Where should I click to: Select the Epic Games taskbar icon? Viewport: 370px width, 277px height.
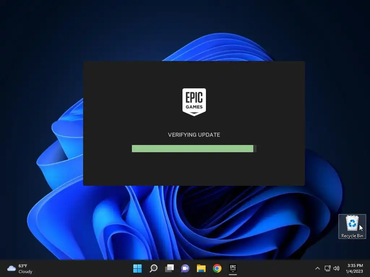point(233,268)
